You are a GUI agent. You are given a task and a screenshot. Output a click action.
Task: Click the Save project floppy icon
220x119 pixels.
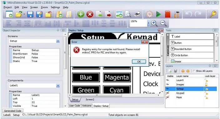pyautogui.click(x=30, y=14)
